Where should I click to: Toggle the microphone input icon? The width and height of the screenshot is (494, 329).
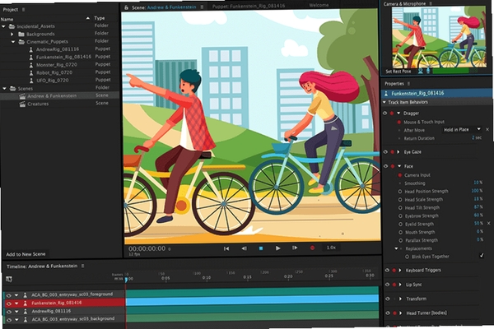tap(428, 72)
